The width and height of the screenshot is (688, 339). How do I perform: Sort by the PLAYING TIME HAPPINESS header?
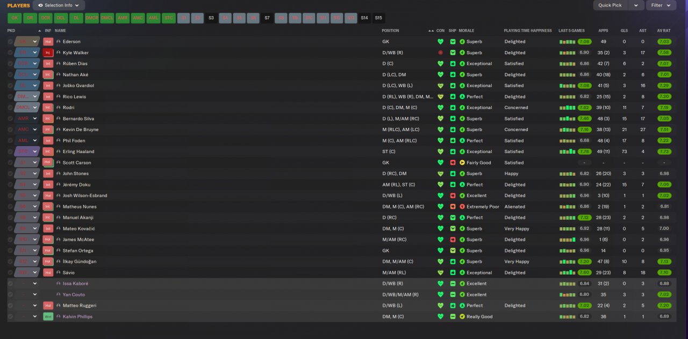[528, 31]
